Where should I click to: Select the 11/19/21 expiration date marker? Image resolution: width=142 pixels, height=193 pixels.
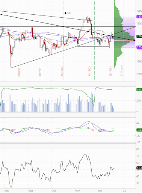click(x=89, y=71)
